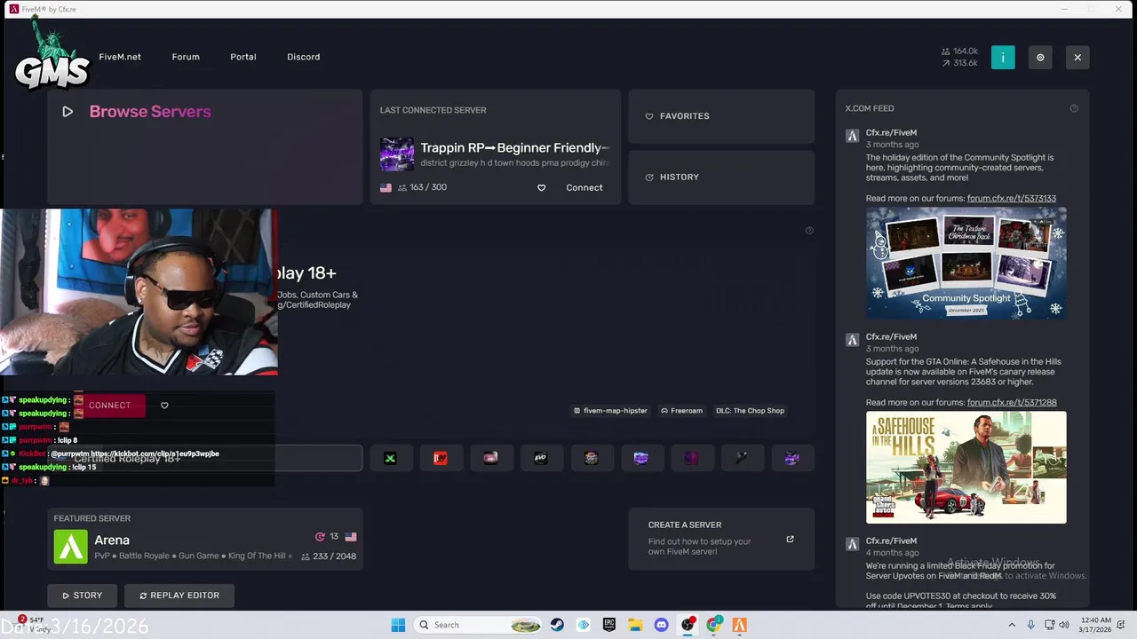Click the 233 / 2048 player count
1137x639 pixels.
pos(329,556)
